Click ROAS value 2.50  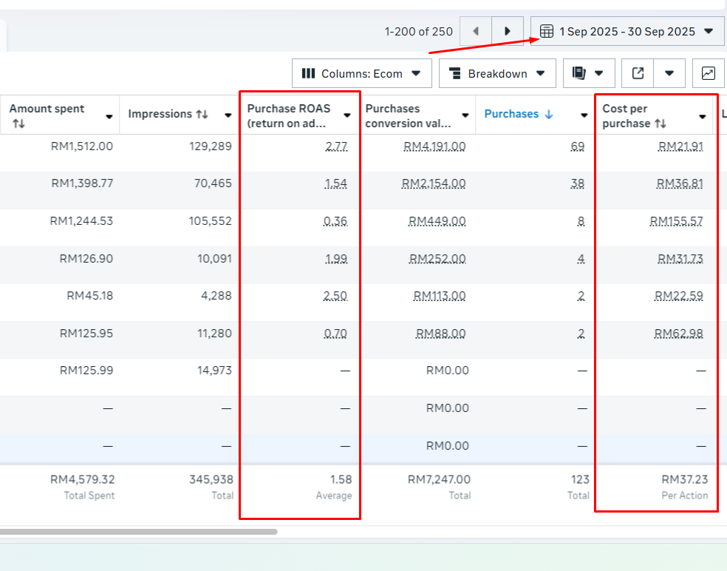coord(335,296)
